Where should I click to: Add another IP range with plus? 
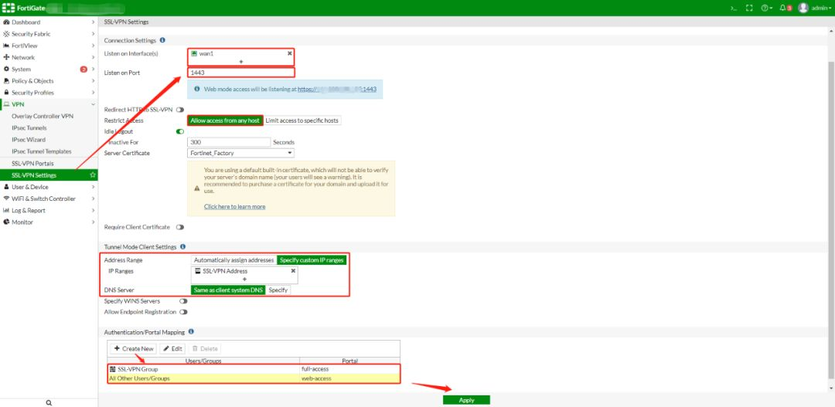coord(244,280)
